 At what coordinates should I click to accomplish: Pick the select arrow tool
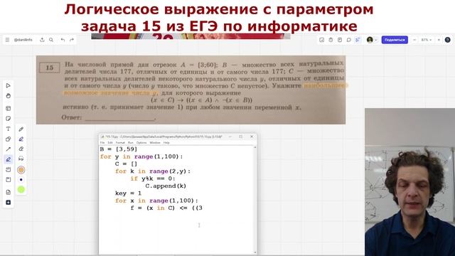tap(8, 85)
